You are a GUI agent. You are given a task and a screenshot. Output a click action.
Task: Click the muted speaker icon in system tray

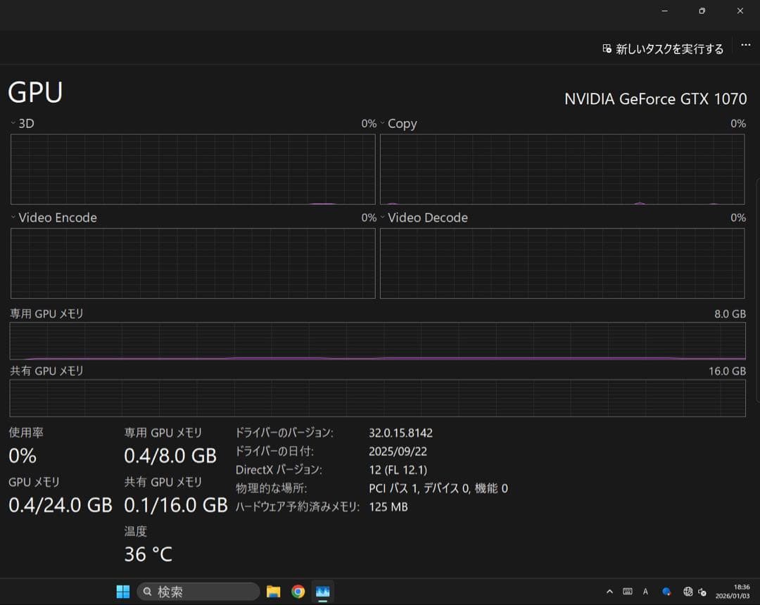pyautogui.click(x=701, y=592)
